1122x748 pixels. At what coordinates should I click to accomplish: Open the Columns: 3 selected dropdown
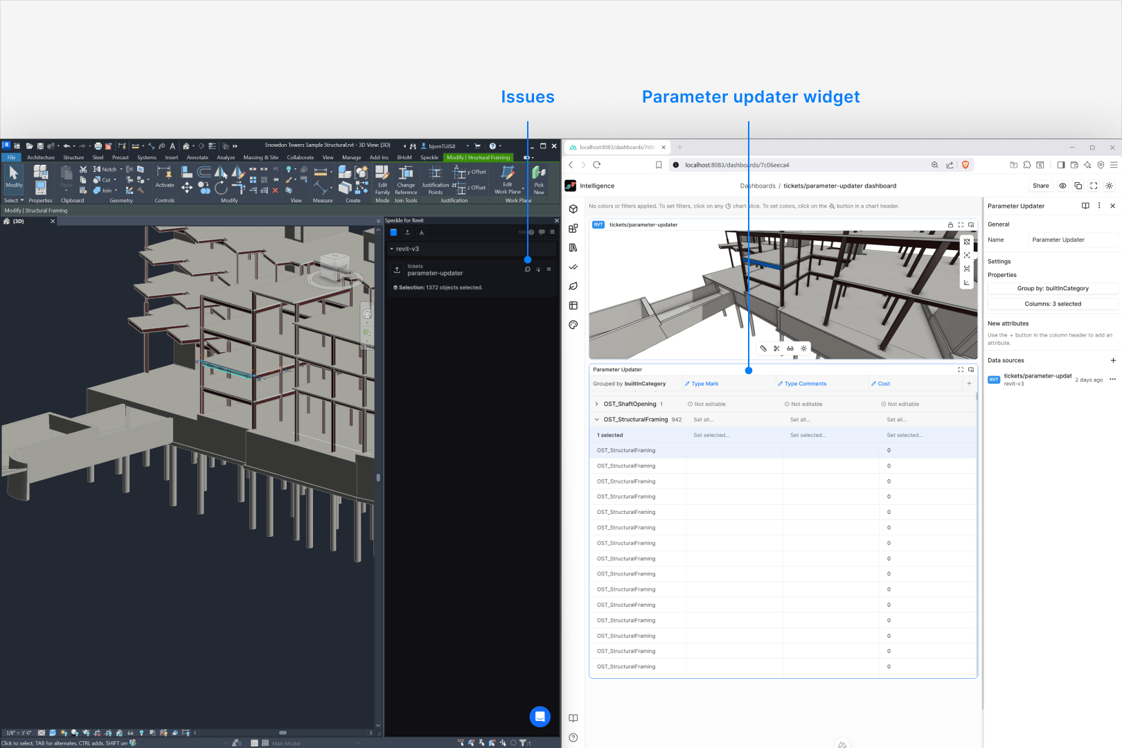(1053, 304)
